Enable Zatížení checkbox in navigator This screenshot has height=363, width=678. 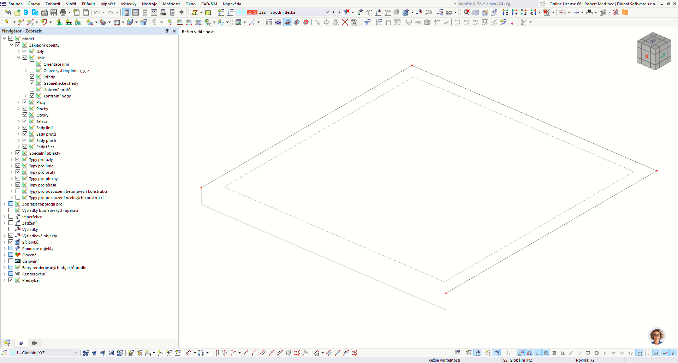coord(11,222)
